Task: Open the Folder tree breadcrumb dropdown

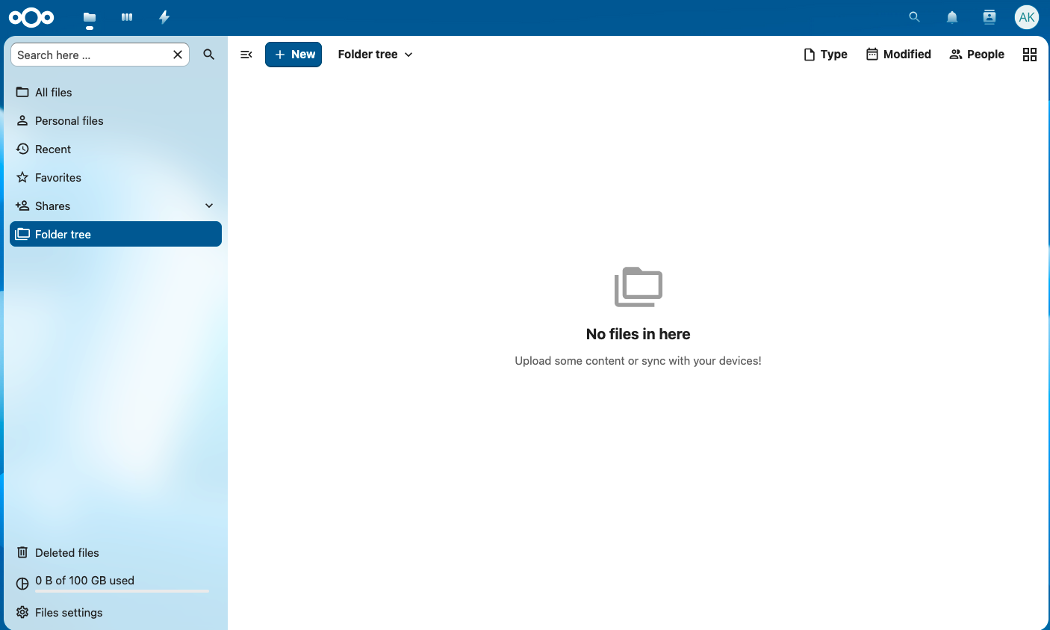Action: click(375, 55)
